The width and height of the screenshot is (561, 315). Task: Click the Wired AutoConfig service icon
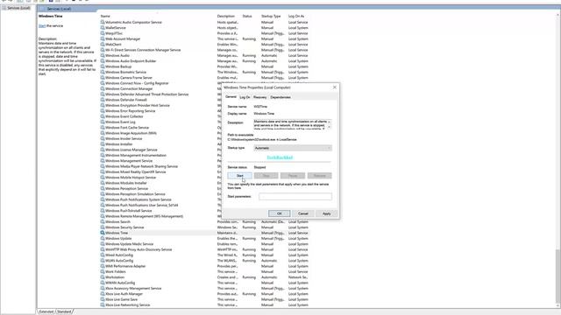103,255
